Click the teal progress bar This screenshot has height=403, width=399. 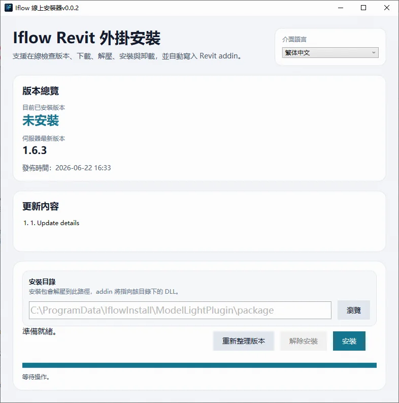click(x=199, y=365)
